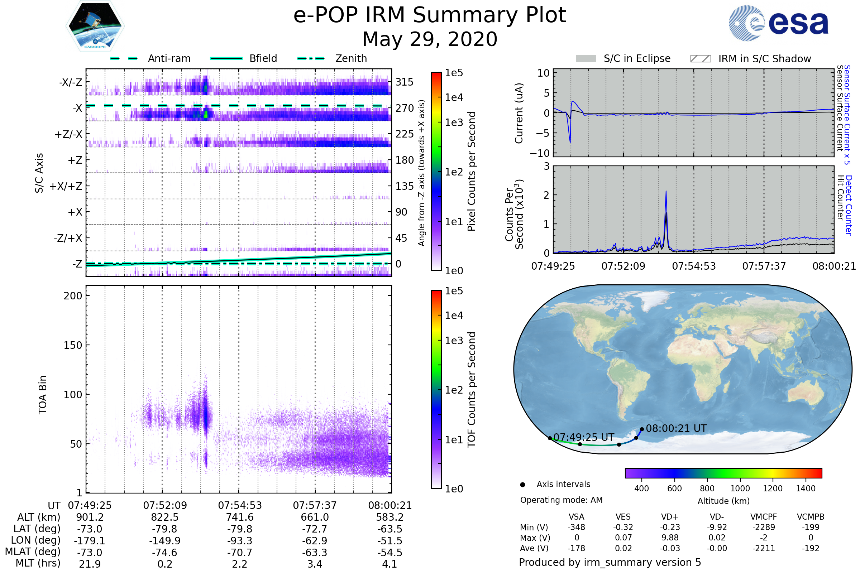Click the Pixel Counts per Second colorbar

[x=436, y=172]
